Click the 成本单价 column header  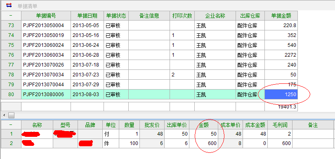click(231, 125)
